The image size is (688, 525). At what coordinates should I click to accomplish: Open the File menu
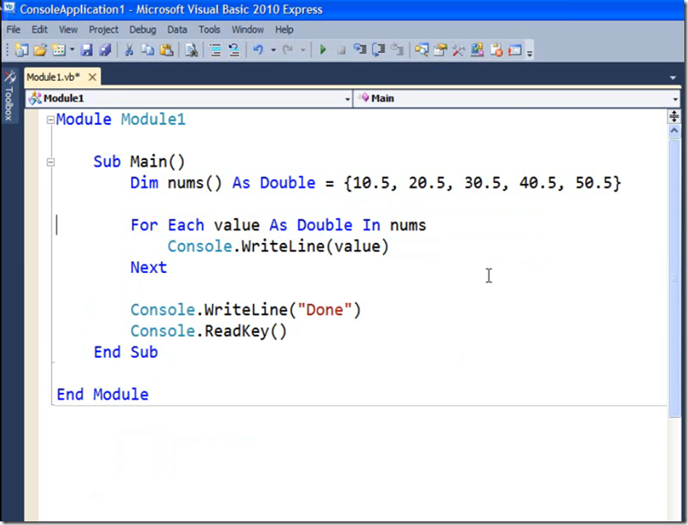point(13,29)
